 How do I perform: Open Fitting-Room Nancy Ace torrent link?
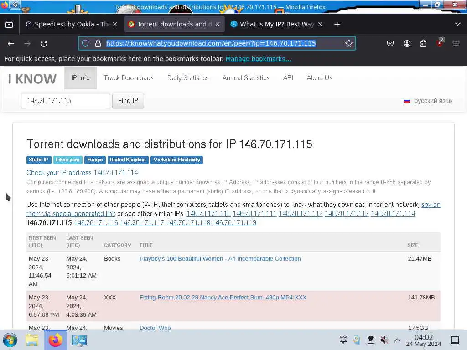223,297
